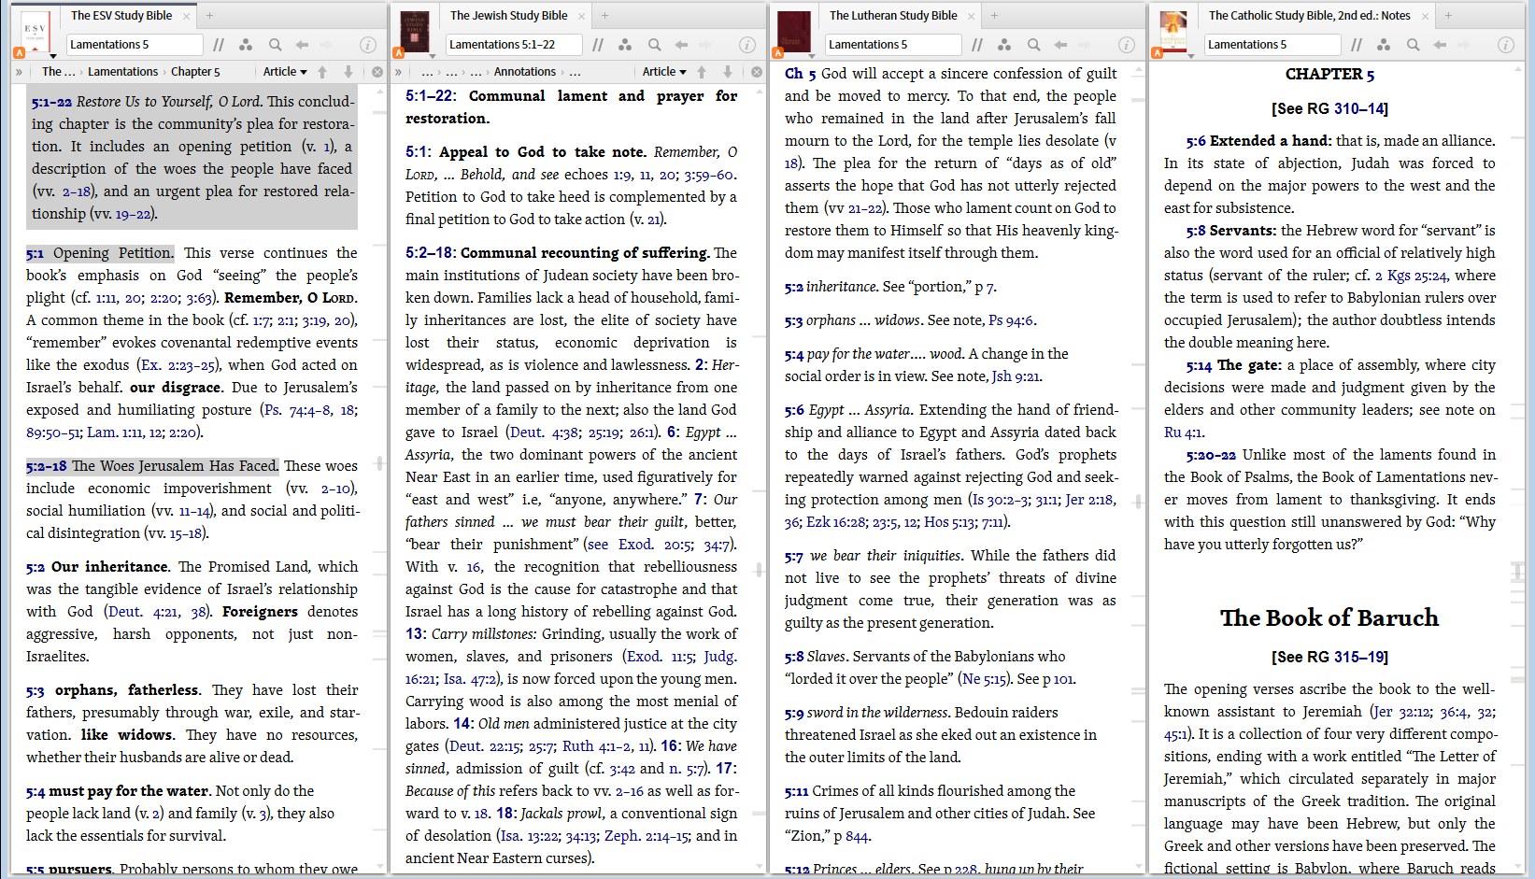Add a new tab beside The Jewish Study Bible
The image size is (1535, 879).
pos(605,16)
